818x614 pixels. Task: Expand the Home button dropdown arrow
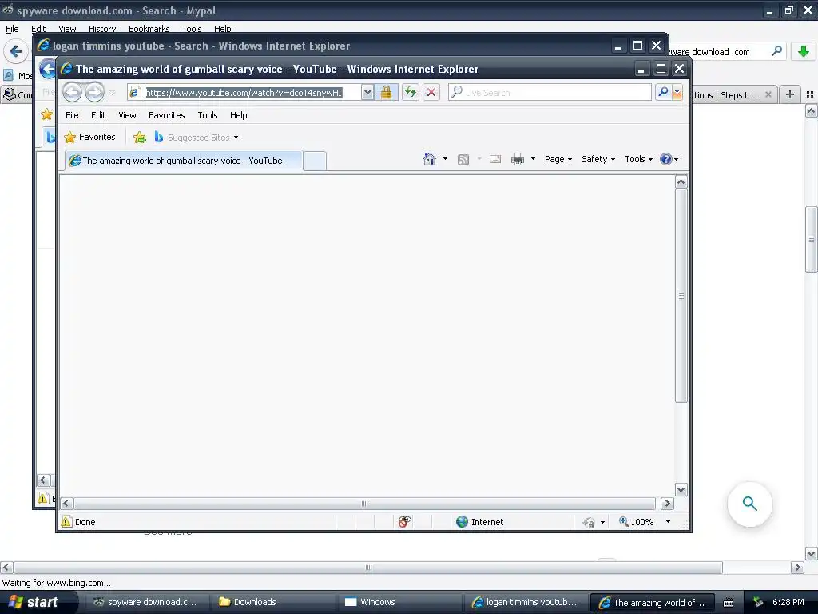tap(445, 159)
